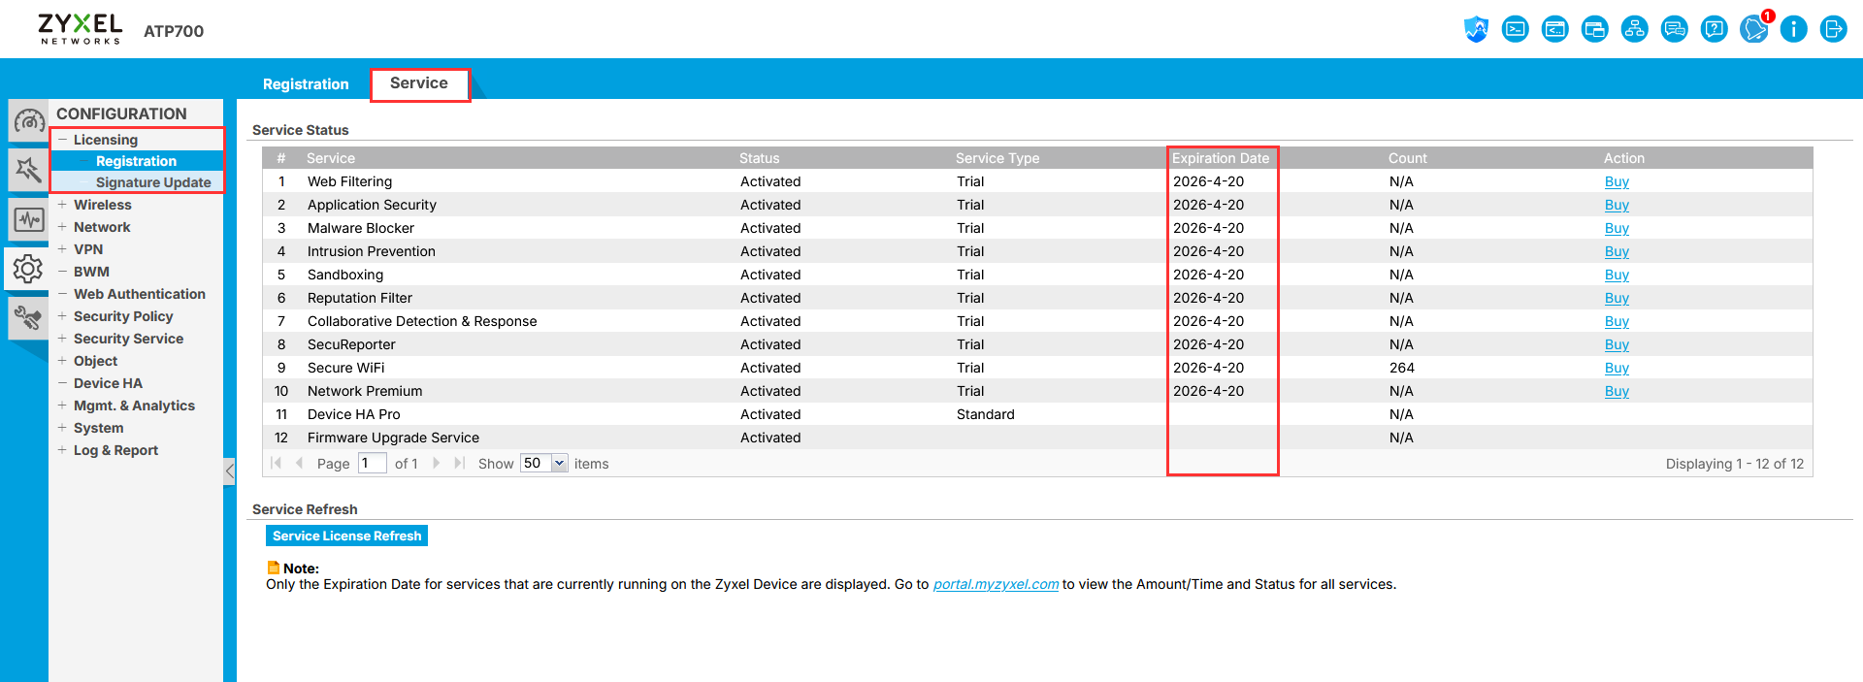Open the portal.myzyxel.com link
Viewport: 1863px width, 682px height.
[x=996, y=584]
